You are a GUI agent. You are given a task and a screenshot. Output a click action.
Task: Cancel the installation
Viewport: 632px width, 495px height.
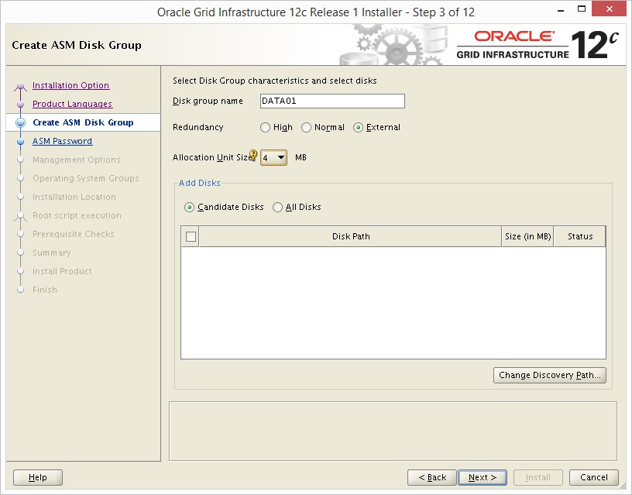[x=594, y=478]
